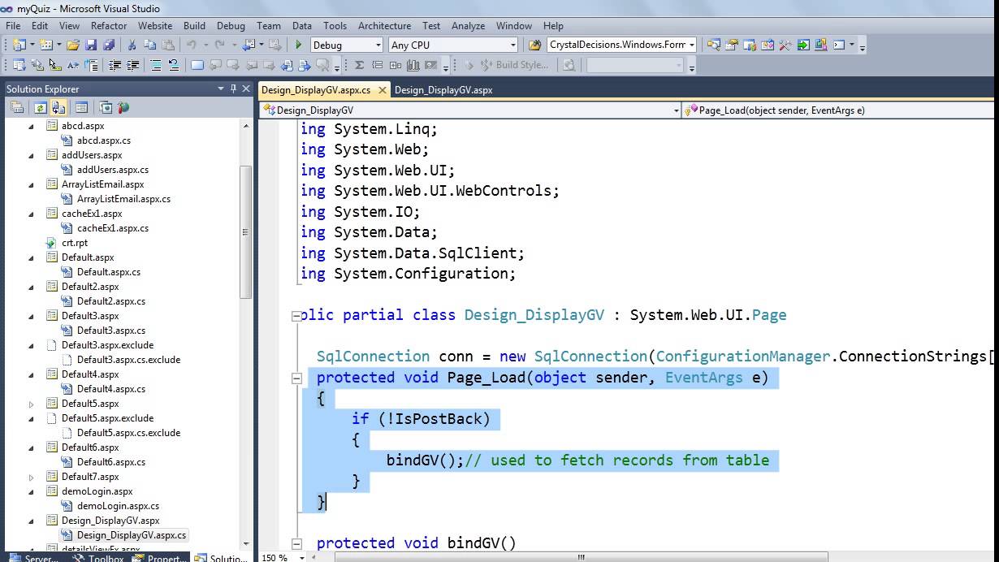Click the Undo arrow icon
The height and width of the screenshot is (562, 999).
click(x=192, y=45)
